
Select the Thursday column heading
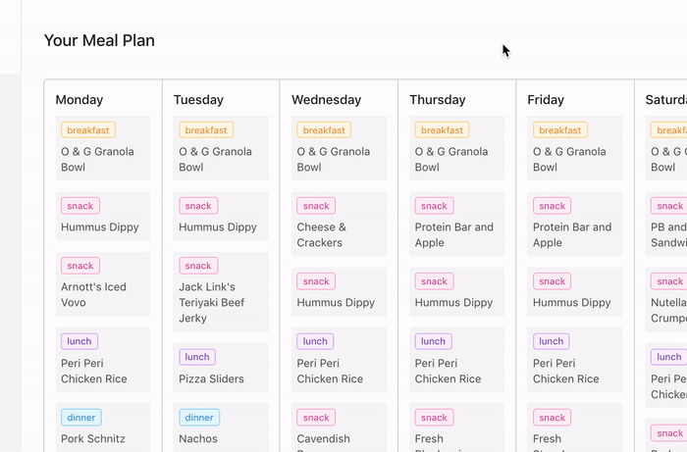(x=438, y=100)
